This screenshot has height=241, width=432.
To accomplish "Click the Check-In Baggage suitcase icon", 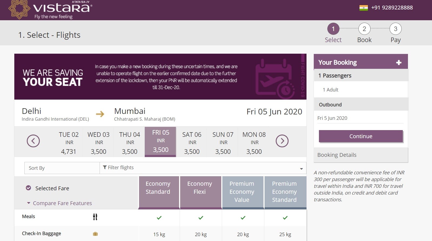I will click(95, 234).
